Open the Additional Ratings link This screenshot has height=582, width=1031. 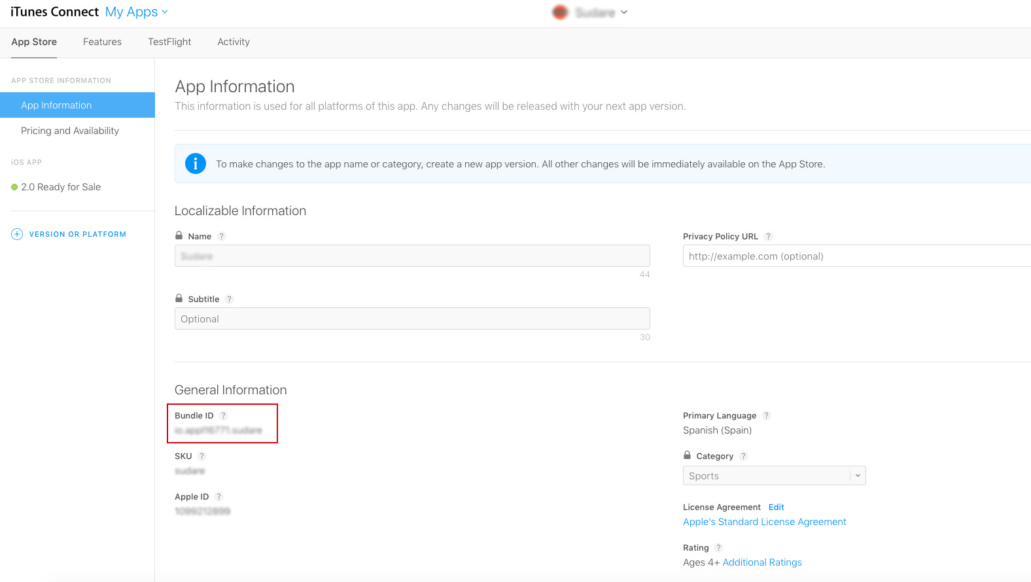(762, 562)
